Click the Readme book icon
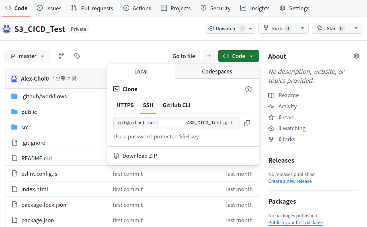This screenshot has width=367, height=227. [x=271, y=95]
